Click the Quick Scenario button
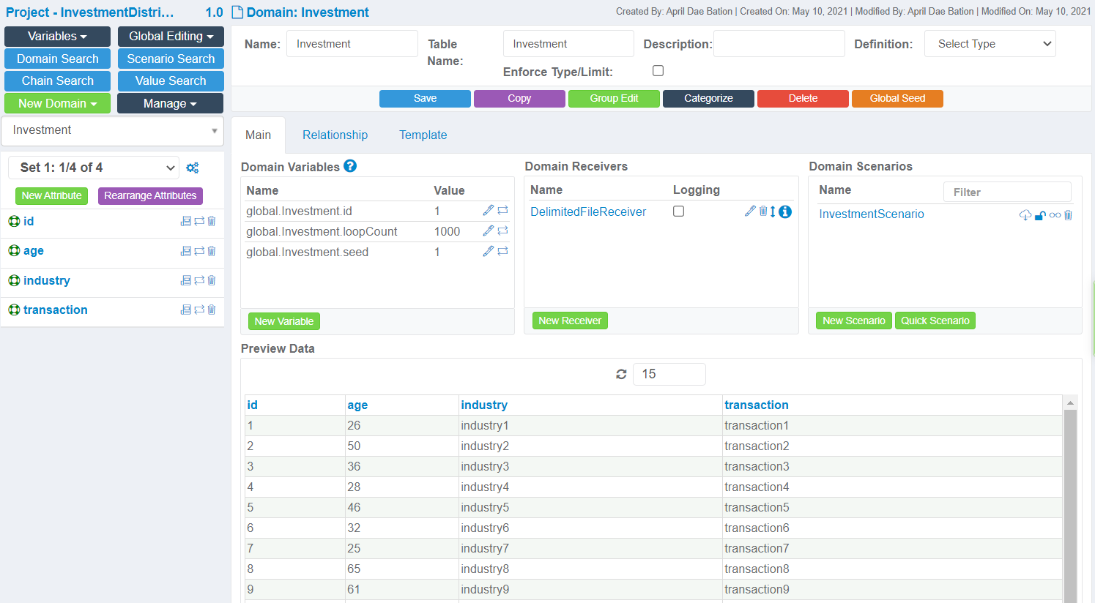 (x=935, y=321)
